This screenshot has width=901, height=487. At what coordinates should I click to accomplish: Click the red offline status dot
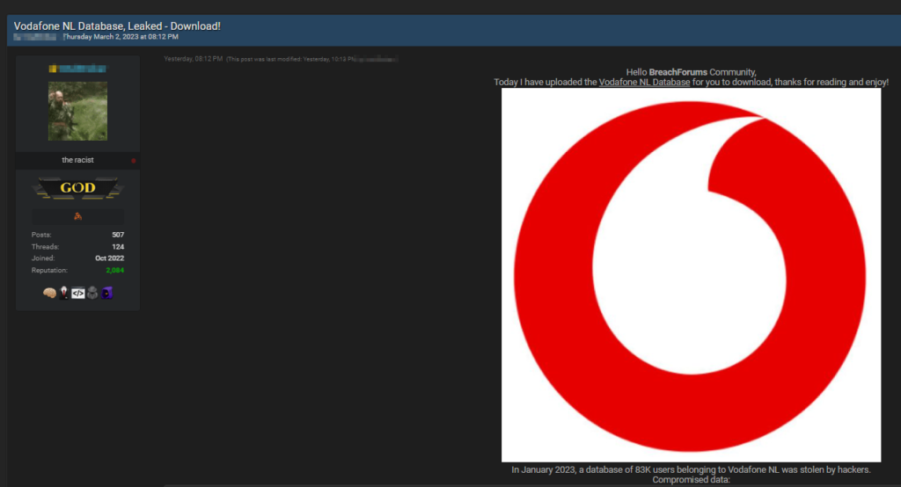coord(133,161)
